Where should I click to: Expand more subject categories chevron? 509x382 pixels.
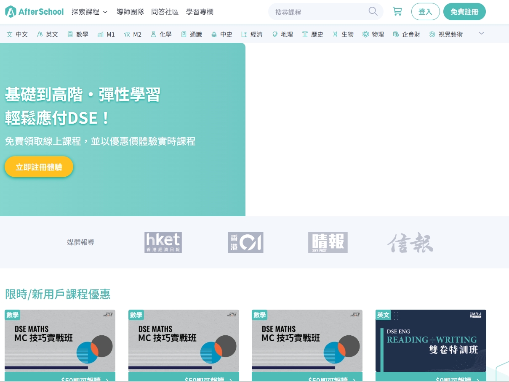click(x=481, y=34)
